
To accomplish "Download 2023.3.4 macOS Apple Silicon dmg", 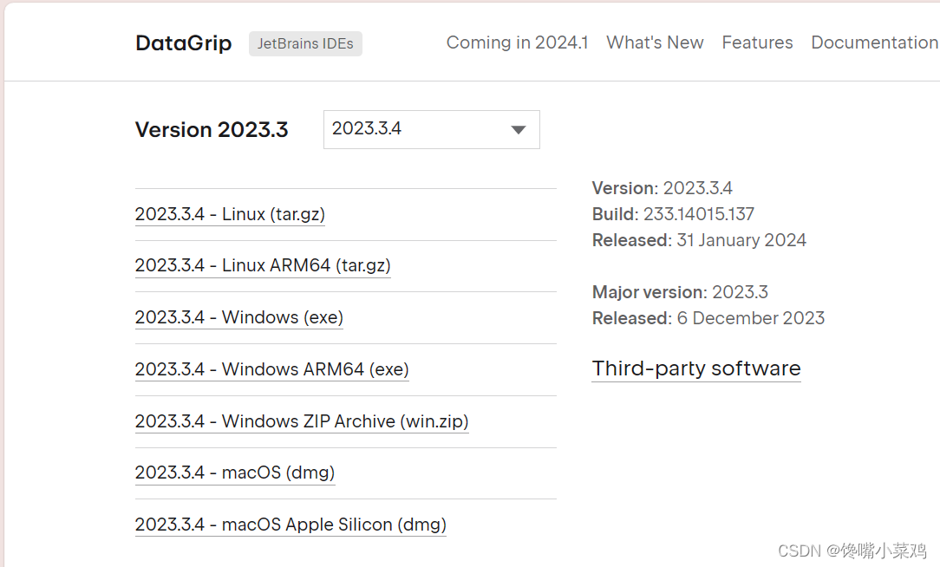I will (x=290, y=525).
